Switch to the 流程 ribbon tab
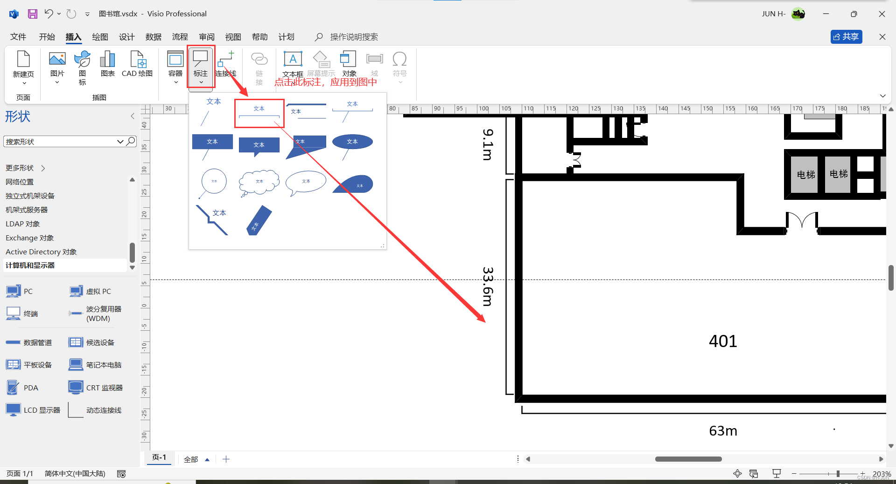The height and width of the screenshot is (484, 896). pos(180,37)
